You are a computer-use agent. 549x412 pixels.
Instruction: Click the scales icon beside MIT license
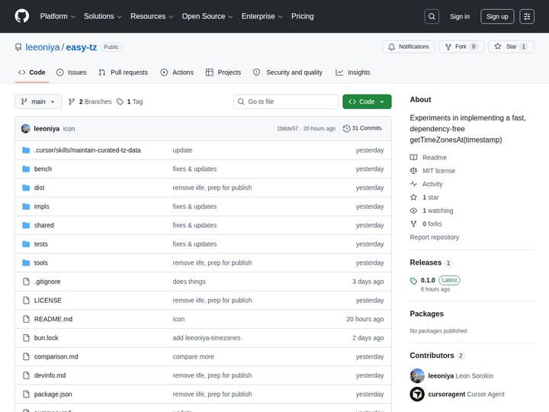(x=413, y=171)
